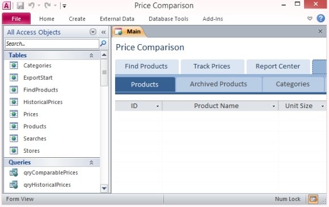Open the Access Help question mark icon
This screenshot has width=329, height=207.
(320, 19)
